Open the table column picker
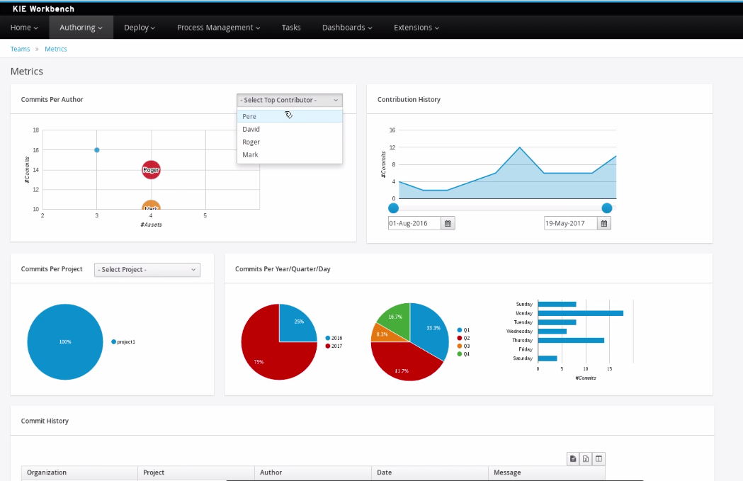This screenshot has width=743, height=481. (599, 459)
